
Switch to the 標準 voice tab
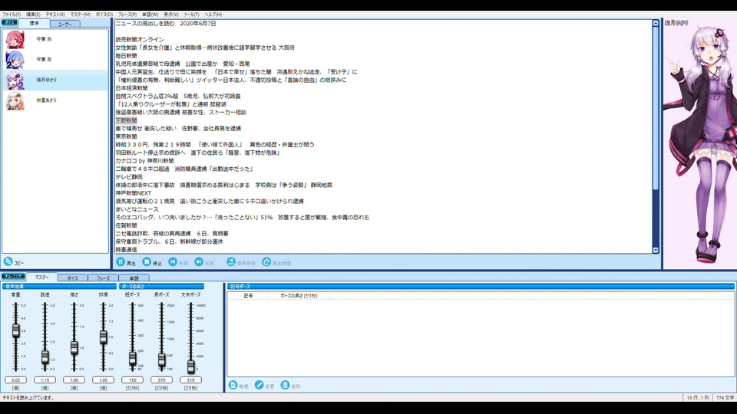35,23
